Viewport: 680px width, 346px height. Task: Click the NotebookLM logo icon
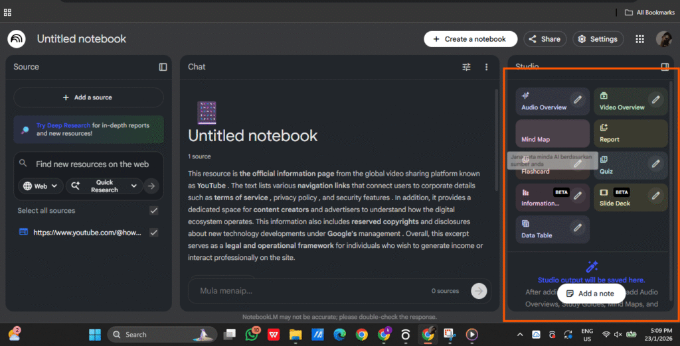click(17, 39)
